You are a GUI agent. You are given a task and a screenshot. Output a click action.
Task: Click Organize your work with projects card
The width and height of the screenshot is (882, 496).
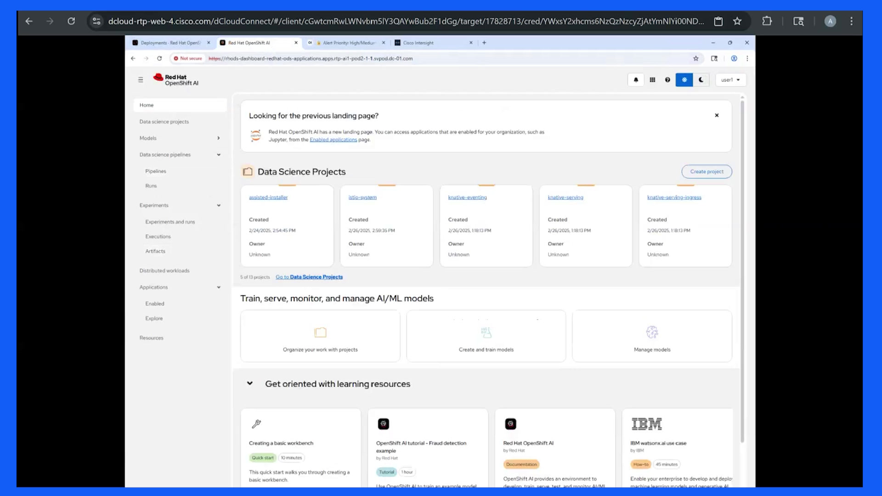pyautogui.click(x=320, y=336)
